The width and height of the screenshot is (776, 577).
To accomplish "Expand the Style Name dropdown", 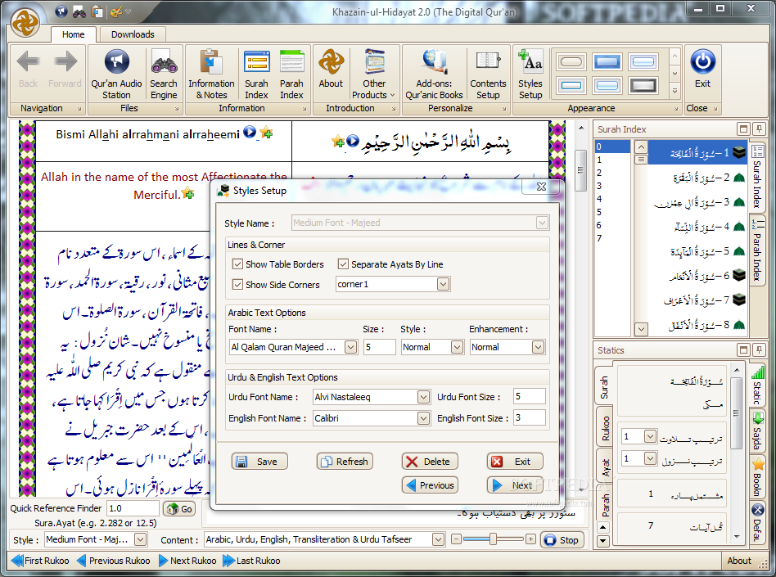I will pos(542,223).
